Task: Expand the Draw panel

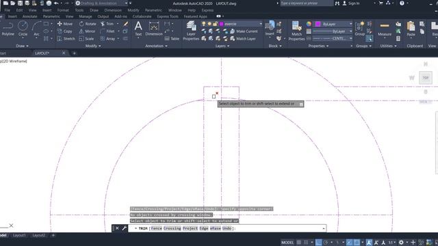Action: (x=23, y=46)
